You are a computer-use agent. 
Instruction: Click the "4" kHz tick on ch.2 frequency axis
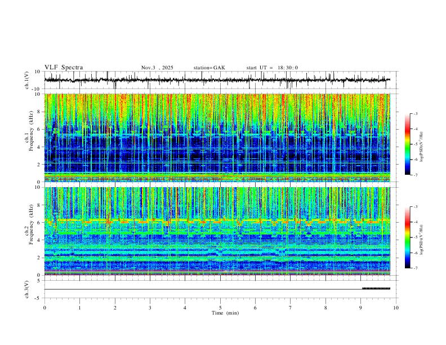39,240
